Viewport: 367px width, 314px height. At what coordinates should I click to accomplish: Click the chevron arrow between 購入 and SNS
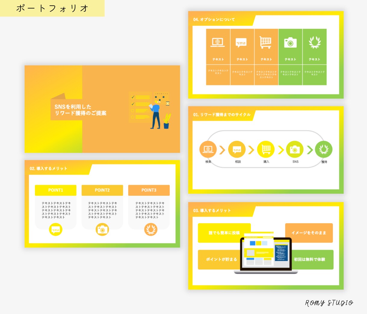(x=281, y=150)
